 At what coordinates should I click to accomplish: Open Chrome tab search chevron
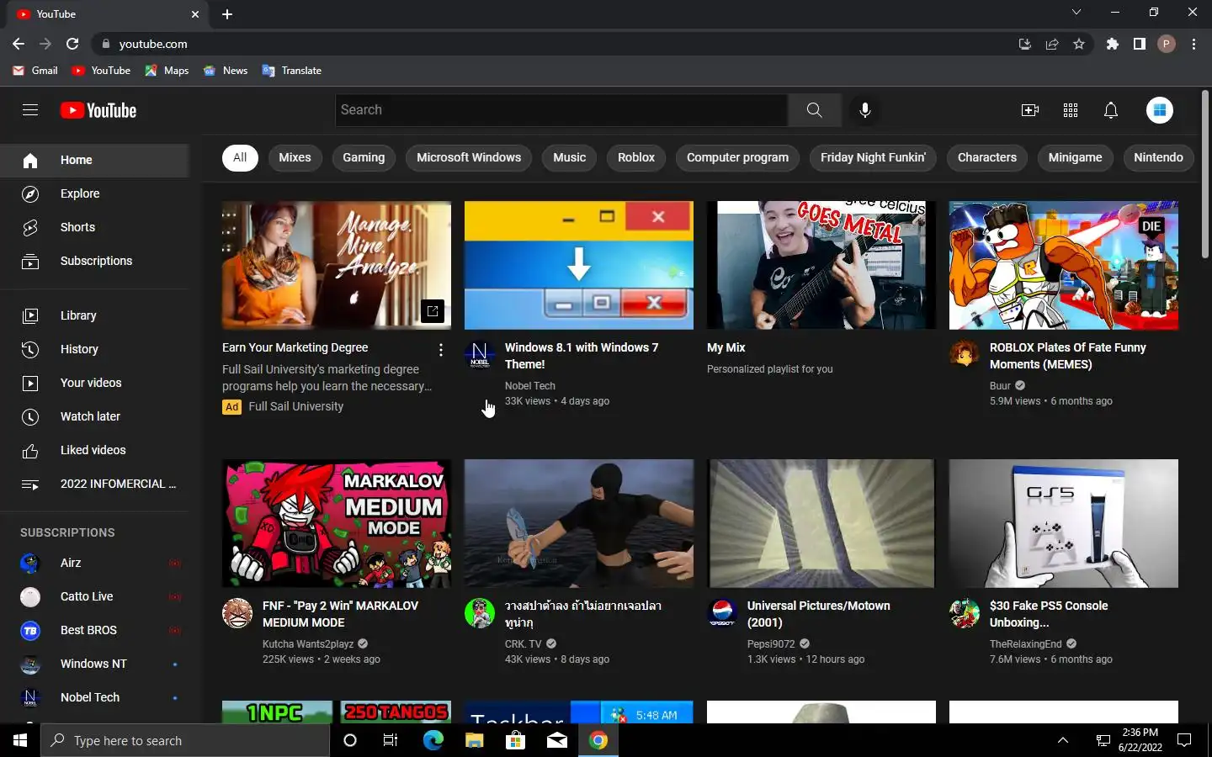(1076, 12)
